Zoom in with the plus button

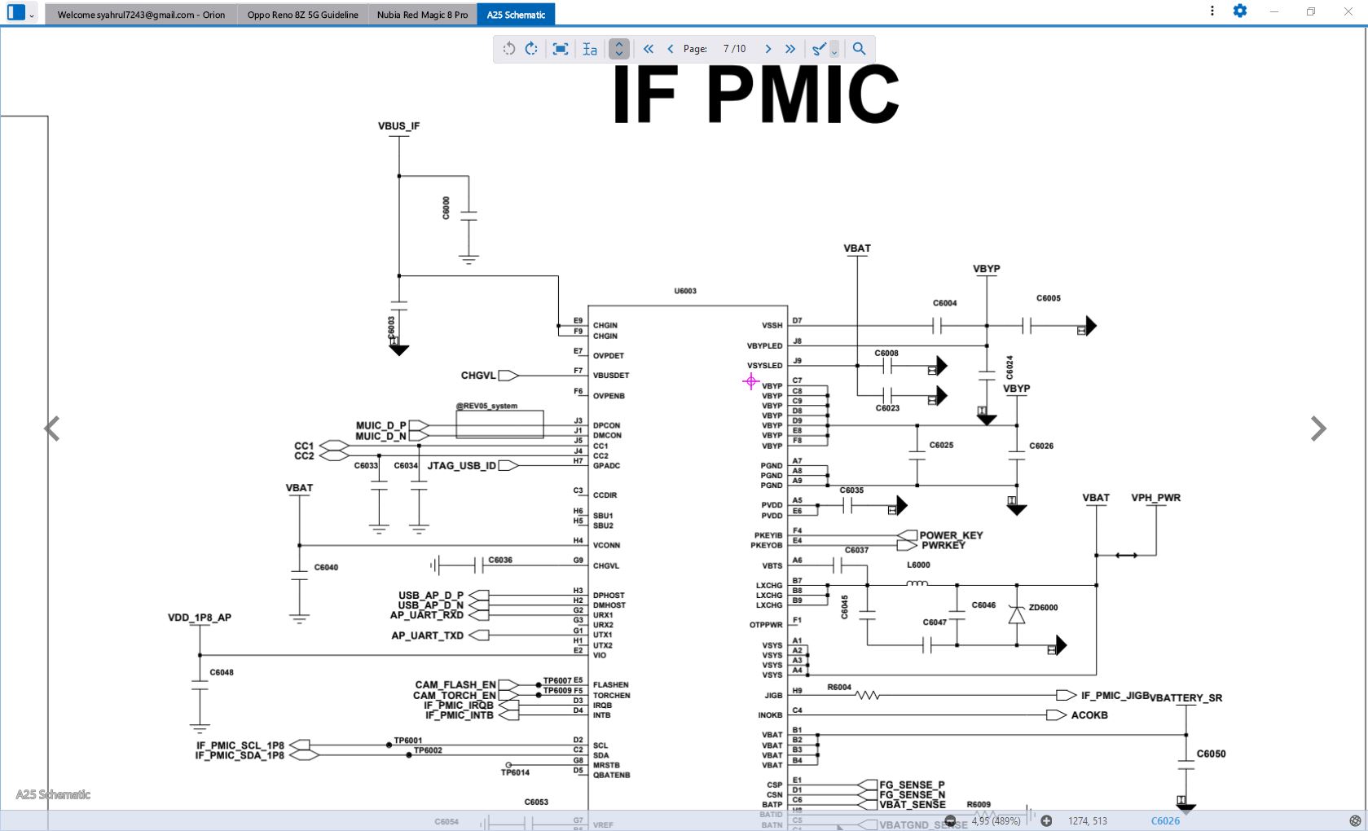point(1046,821)
